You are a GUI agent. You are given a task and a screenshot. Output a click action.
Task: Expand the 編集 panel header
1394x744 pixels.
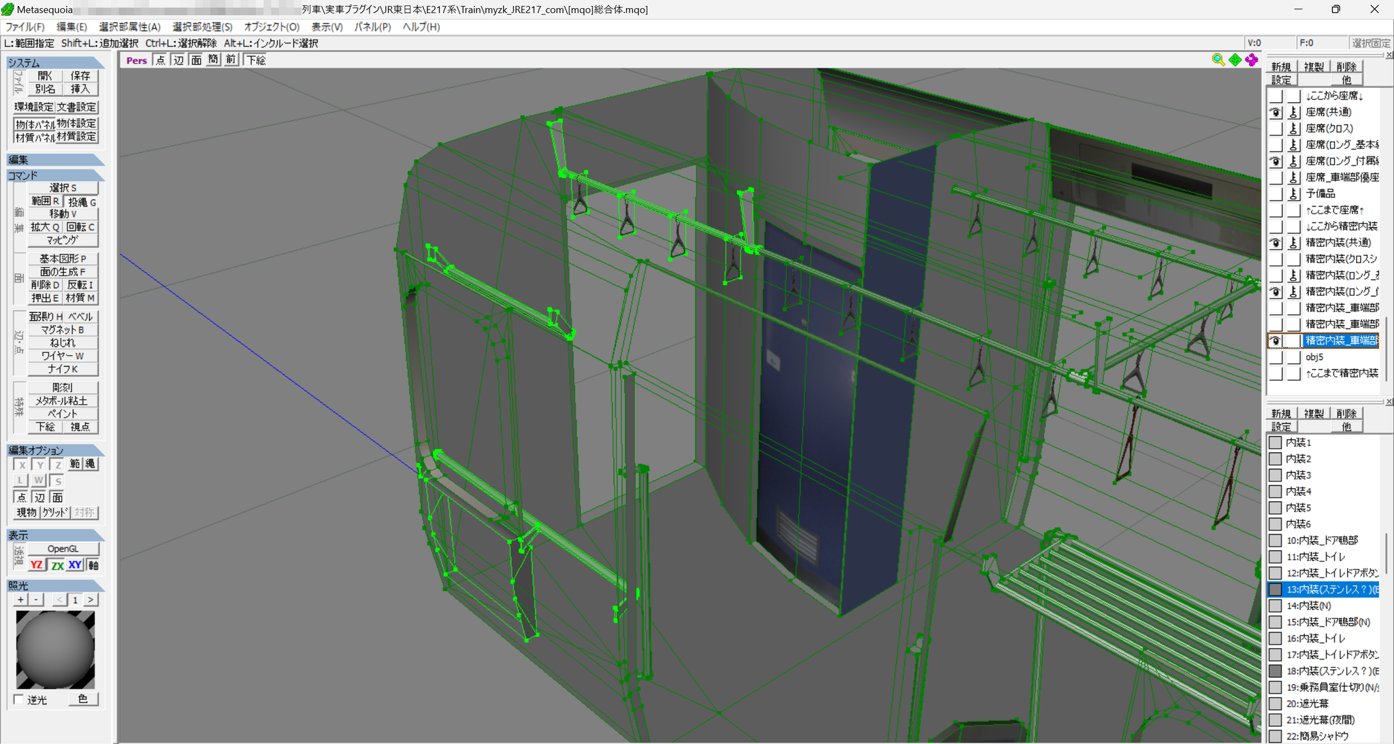(55, 160)
